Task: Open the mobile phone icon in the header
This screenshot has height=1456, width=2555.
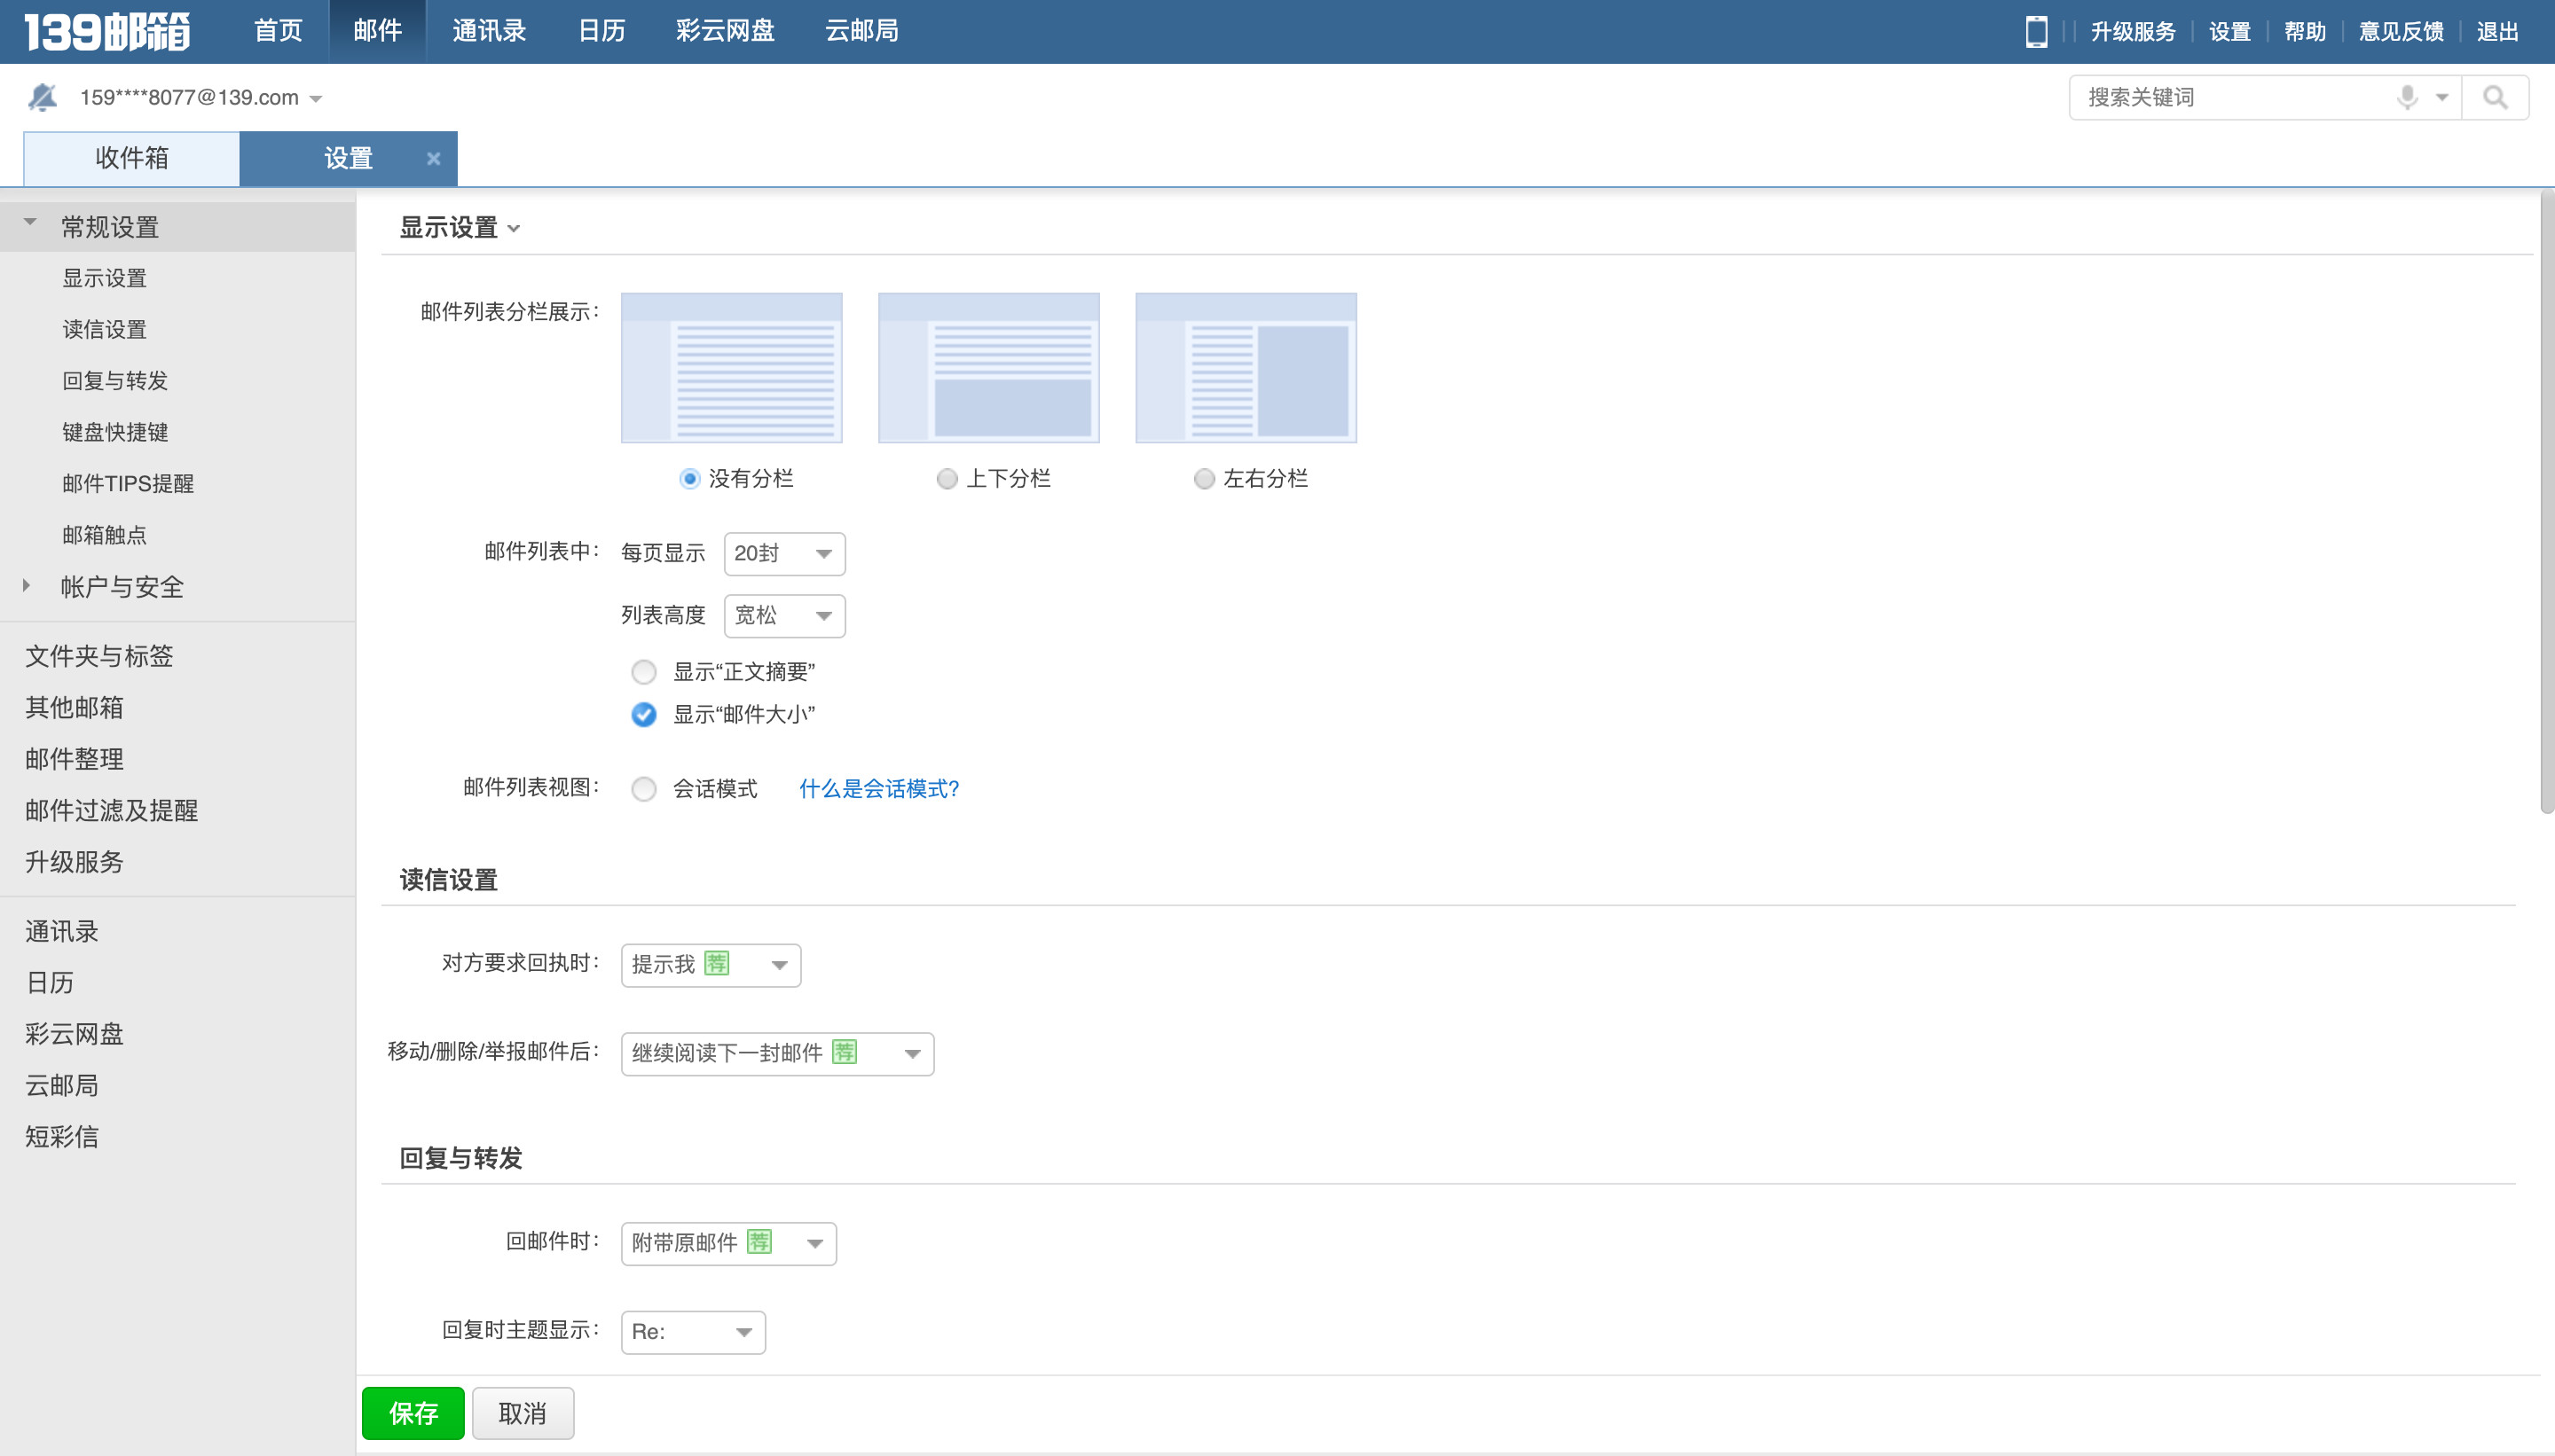Action: 2035,31
